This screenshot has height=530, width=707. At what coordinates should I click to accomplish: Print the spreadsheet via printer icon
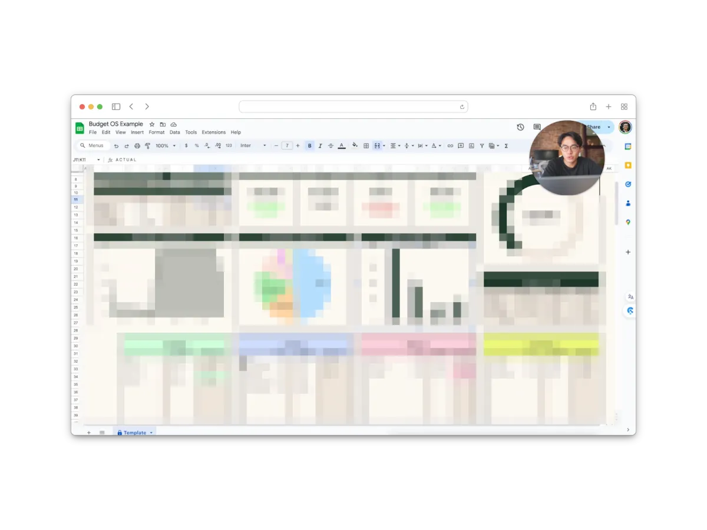click(x=137, y=146)
